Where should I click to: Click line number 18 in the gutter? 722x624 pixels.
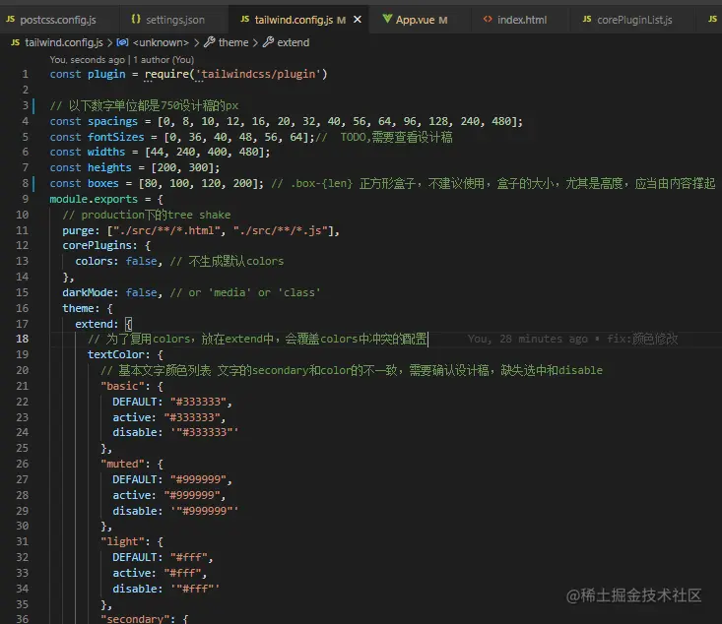22,340
